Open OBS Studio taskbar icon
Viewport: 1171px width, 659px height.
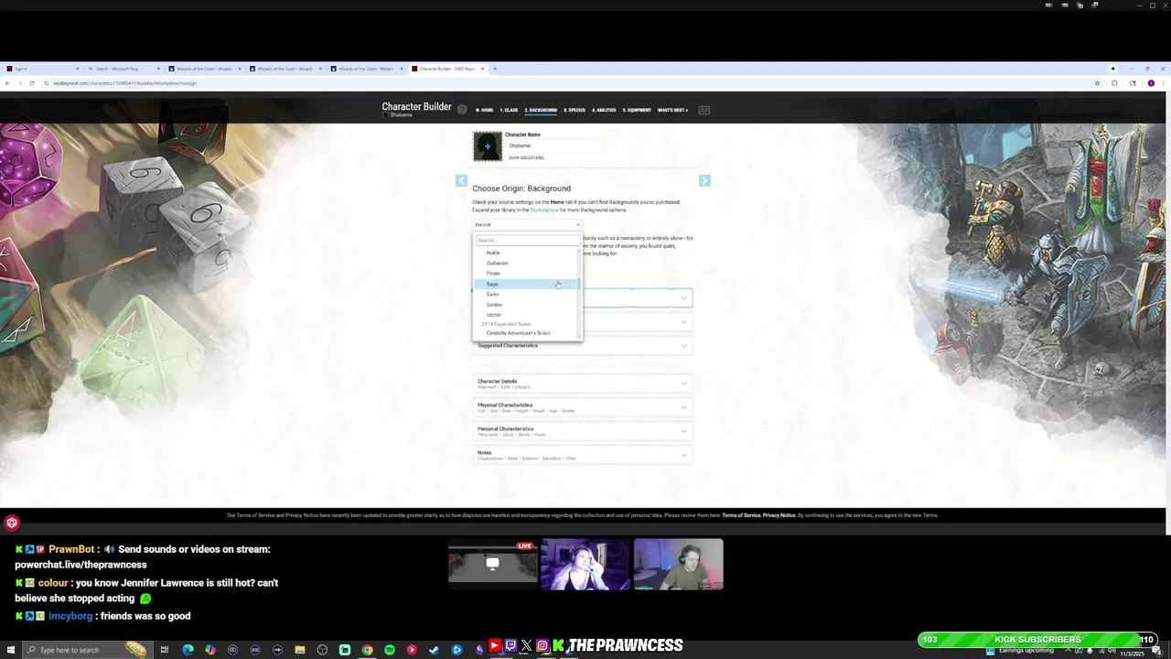pos(322,650)
